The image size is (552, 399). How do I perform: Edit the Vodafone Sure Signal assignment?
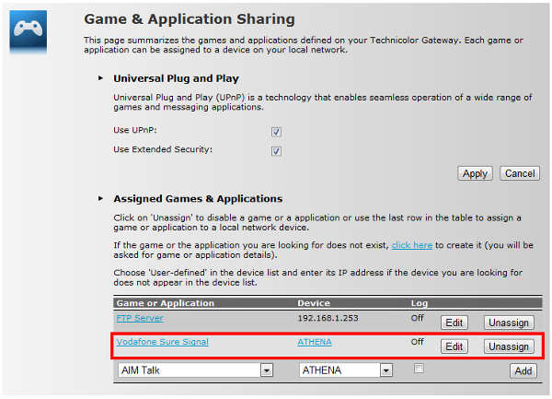(x=454, y=346)
